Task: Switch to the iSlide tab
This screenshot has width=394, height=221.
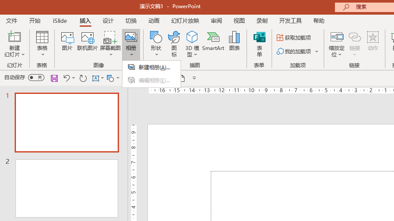Action: (x=60, y=21)
